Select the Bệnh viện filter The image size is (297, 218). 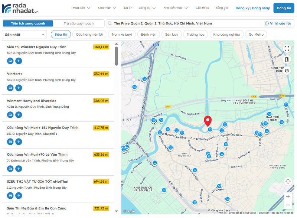click(x=149, y=35)
